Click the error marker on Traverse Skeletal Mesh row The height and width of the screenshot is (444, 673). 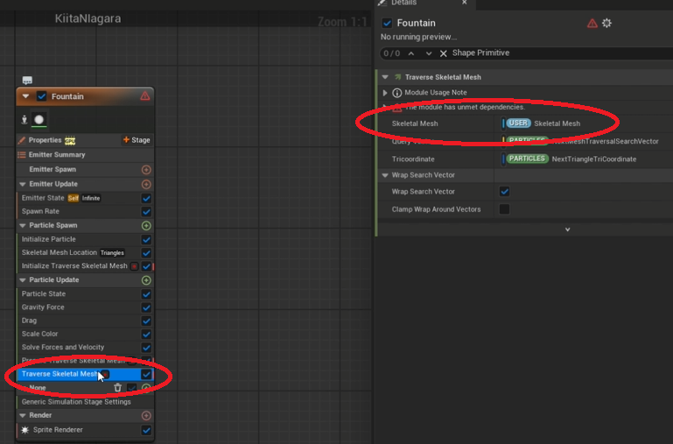click(105, 375)
